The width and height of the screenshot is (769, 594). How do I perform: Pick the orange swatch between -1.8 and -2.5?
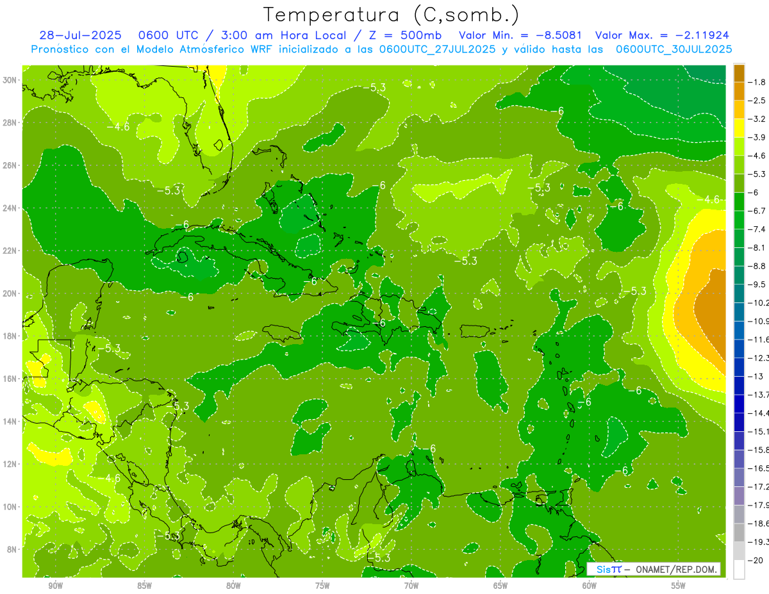[x=739, y=91]
